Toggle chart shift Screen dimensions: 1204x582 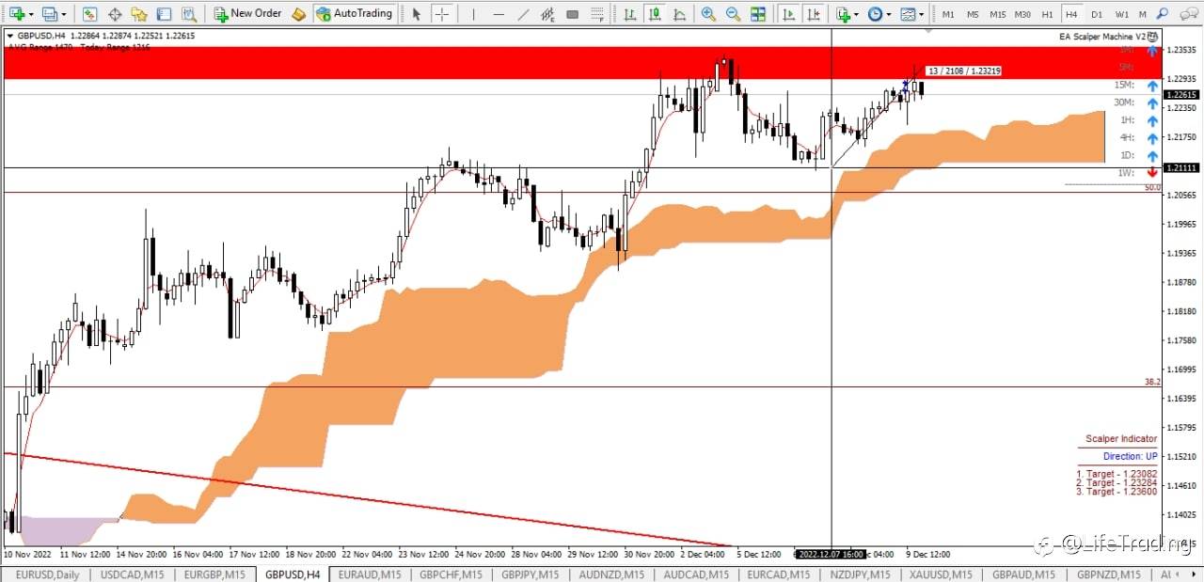[815, 14]
